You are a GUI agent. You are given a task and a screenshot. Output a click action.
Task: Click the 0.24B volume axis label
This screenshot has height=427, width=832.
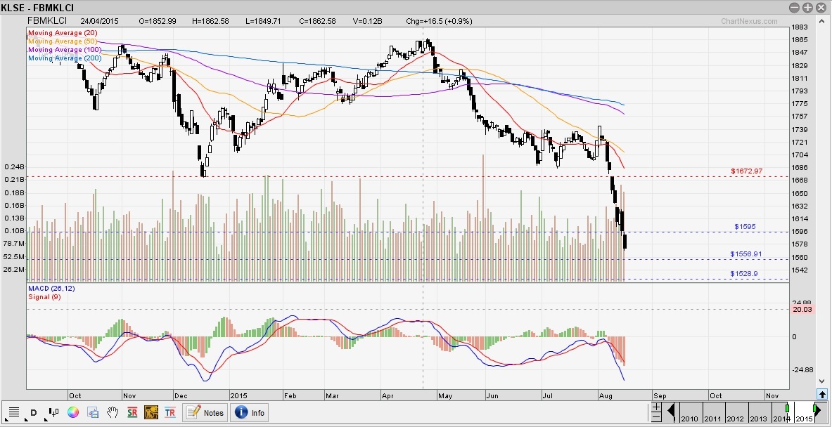tap(14, 167)
